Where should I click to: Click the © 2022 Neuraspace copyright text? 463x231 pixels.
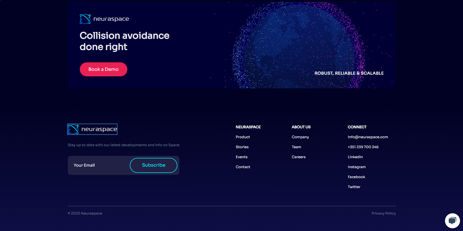(x=85, y=213)
